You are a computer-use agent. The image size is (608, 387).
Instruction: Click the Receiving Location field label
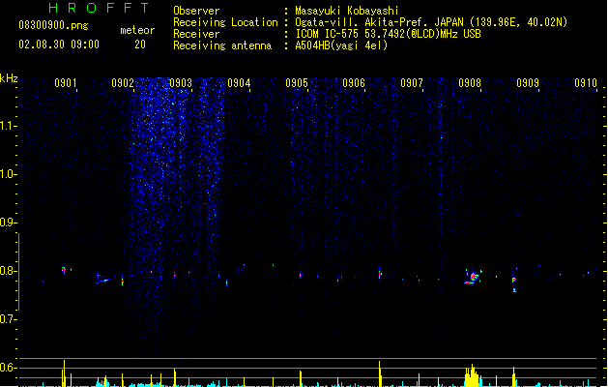[x=225, y=22]
